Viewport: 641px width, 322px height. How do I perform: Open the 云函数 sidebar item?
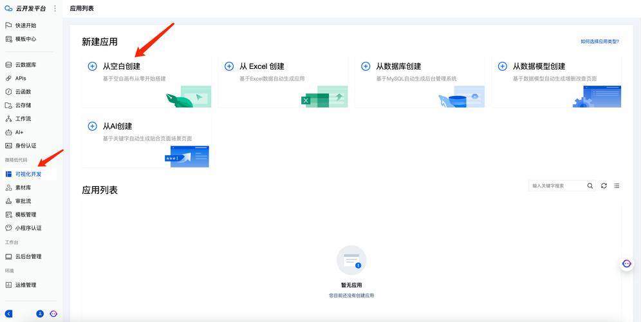[x=23, y=91]
